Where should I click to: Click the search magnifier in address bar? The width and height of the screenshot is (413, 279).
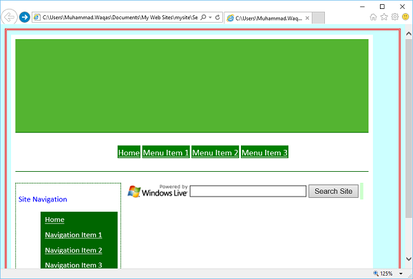coord(203,17)
